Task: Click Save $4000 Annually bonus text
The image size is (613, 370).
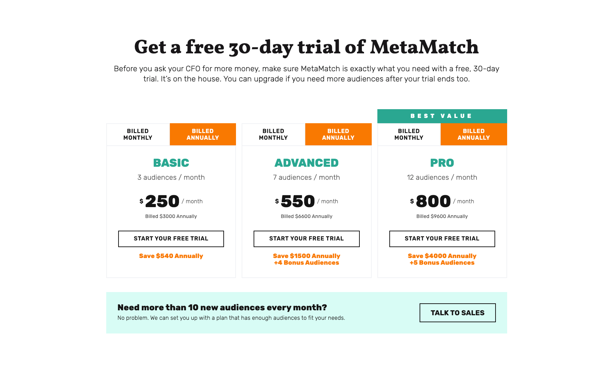Action: coord(442,259)
